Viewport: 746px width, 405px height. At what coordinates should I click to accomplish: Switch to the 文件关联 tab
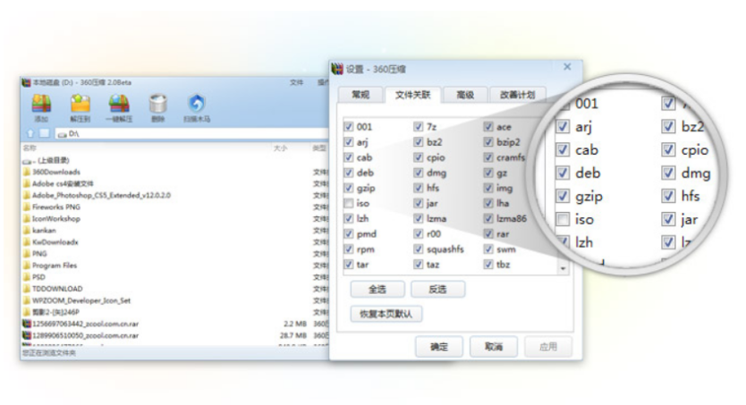pyautogui.click(x=412, y=95)
